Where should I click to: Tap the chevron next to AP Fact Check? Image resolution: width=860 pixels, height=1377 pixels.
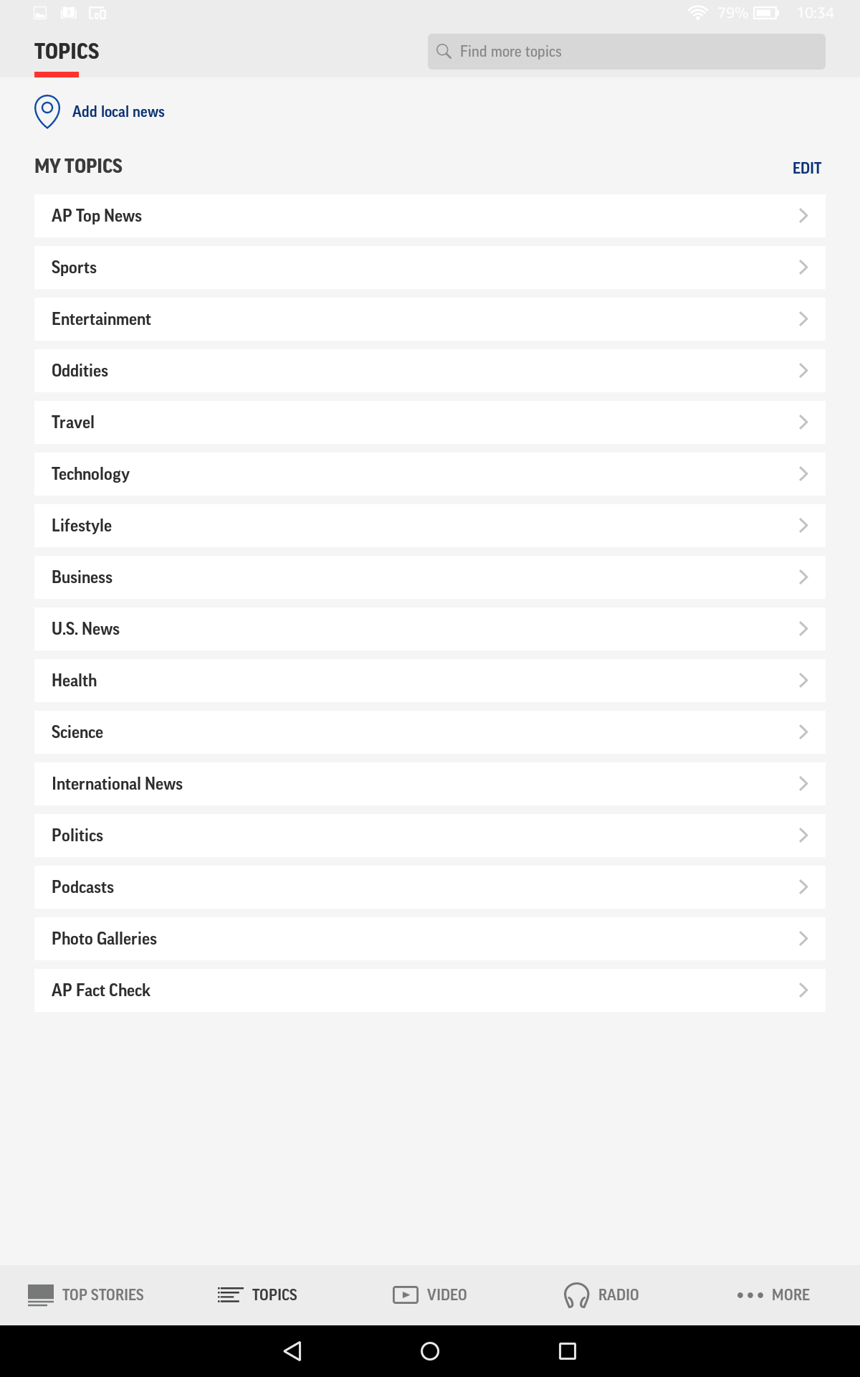pos(803,990)
